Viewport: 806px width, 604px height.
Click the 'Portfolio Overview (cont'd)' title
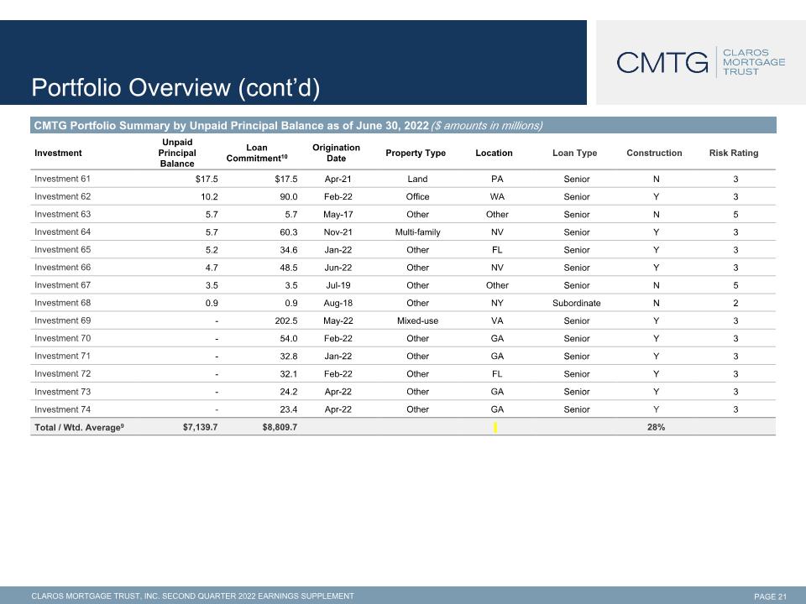pyautogui.click(x=175, y=87)
